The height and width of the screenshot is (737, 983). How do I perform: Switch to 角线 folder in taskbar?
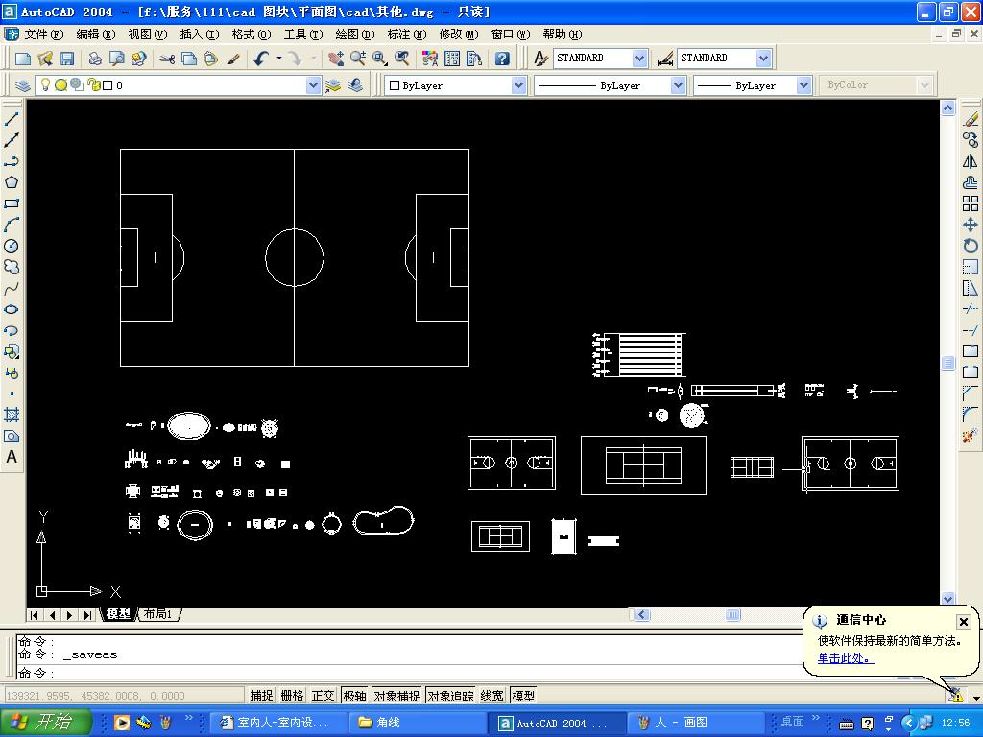click(417, 723)
